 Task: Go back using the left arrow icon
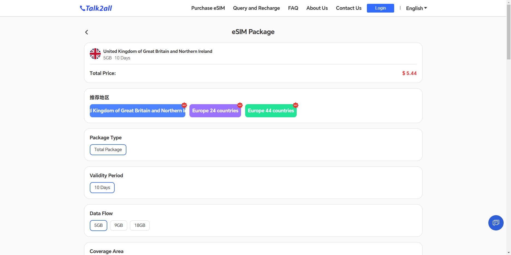tap(87, 32)
